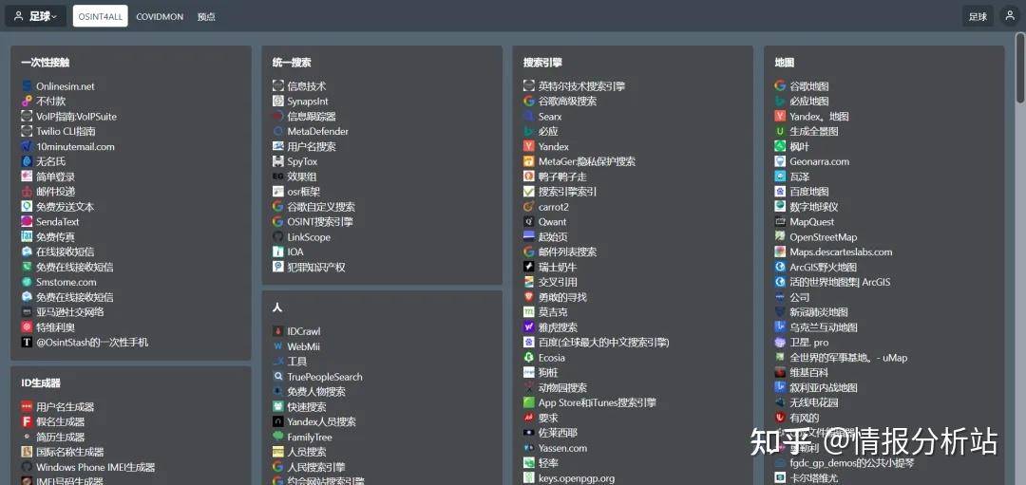Open the Twilio CLI指南 link
Screen dimensions: 1026x485
[66, 131]
